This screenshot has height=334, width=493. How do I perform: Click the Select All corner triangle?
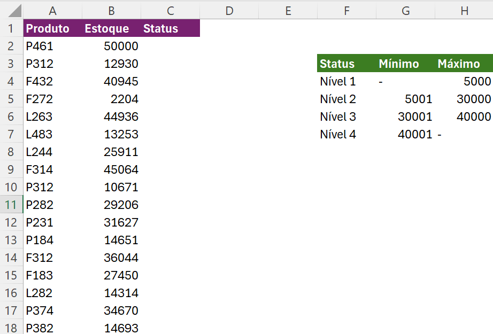coord(14,10)
